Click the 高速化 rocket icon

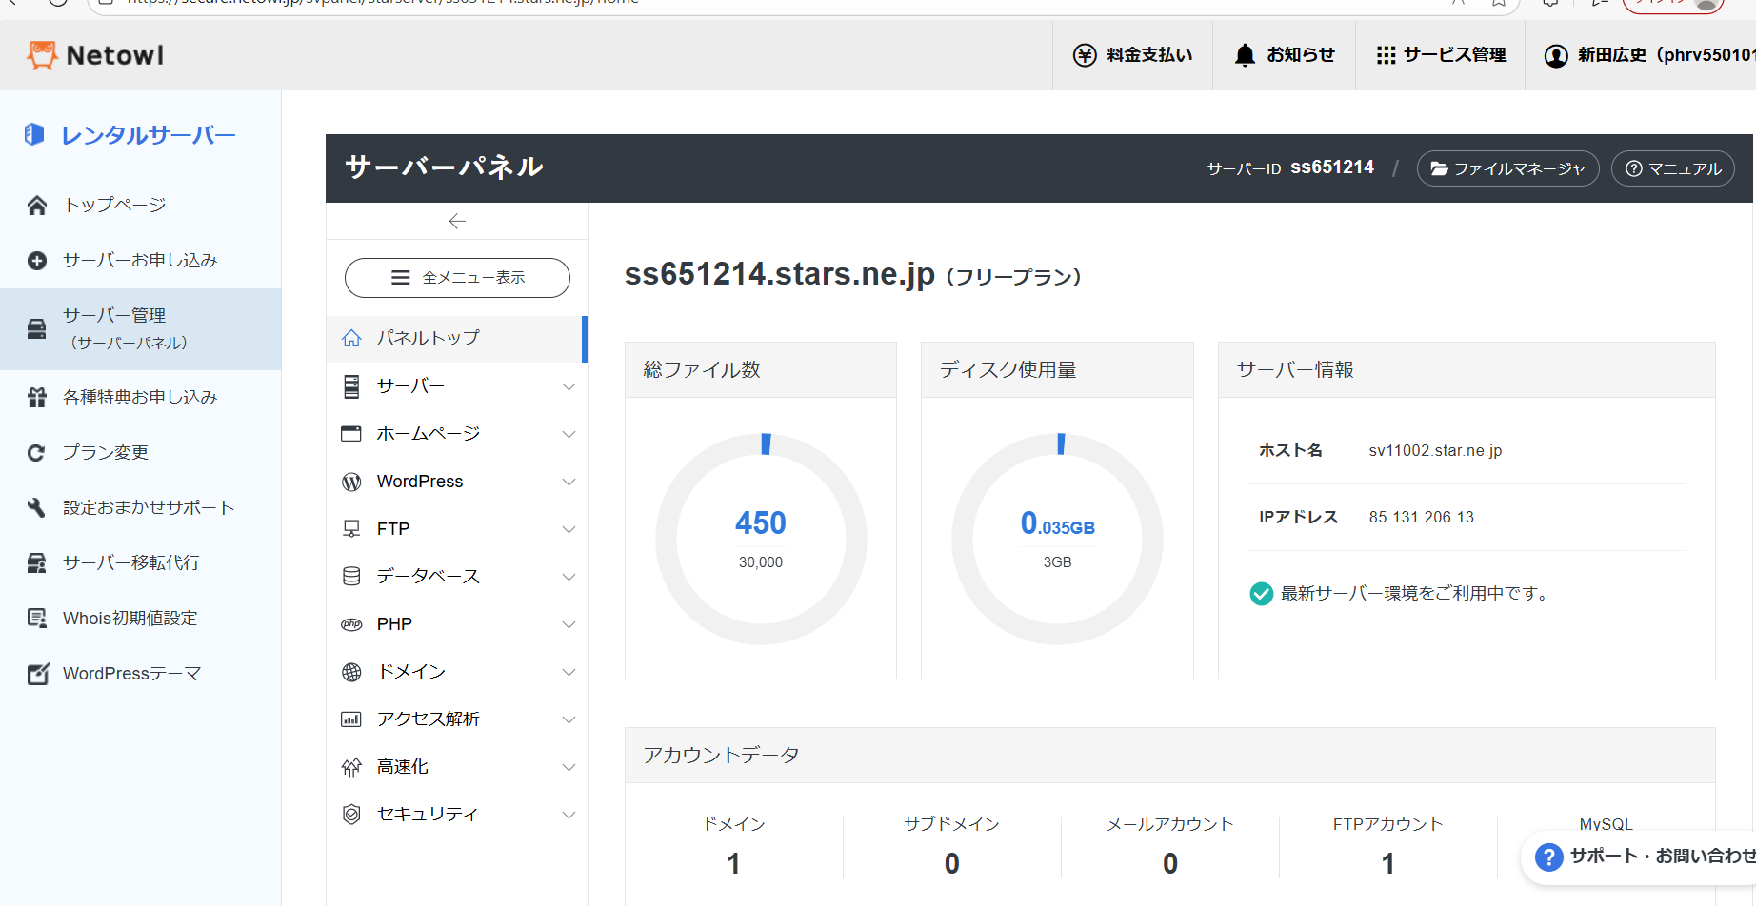[x=351, y=767]
